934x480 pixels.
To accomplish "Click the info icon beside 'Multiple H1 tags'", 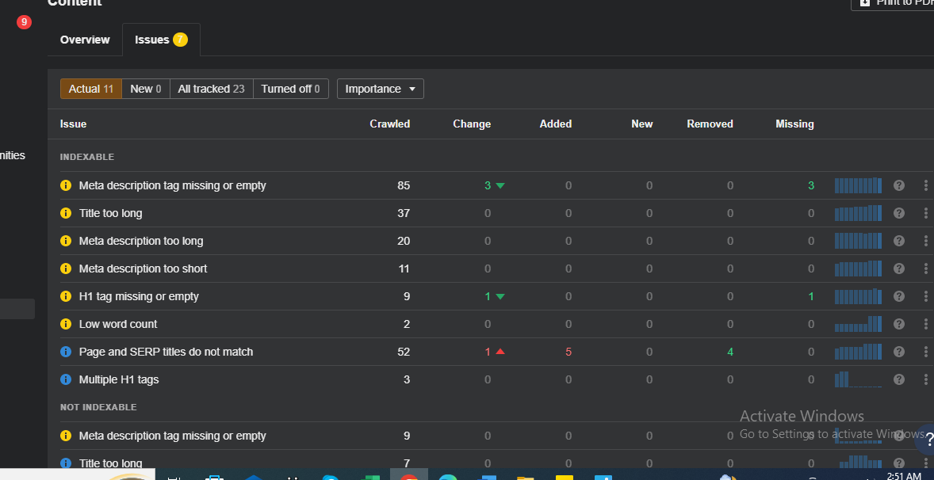I will (x=66, y=379).
